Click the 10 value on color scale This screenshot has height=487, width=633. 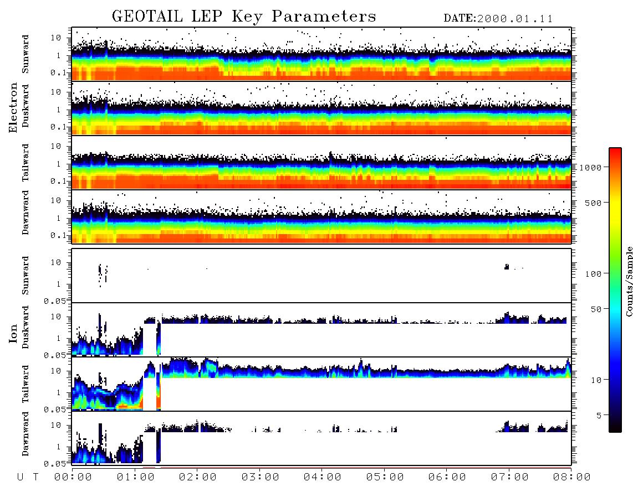(596, 380)
